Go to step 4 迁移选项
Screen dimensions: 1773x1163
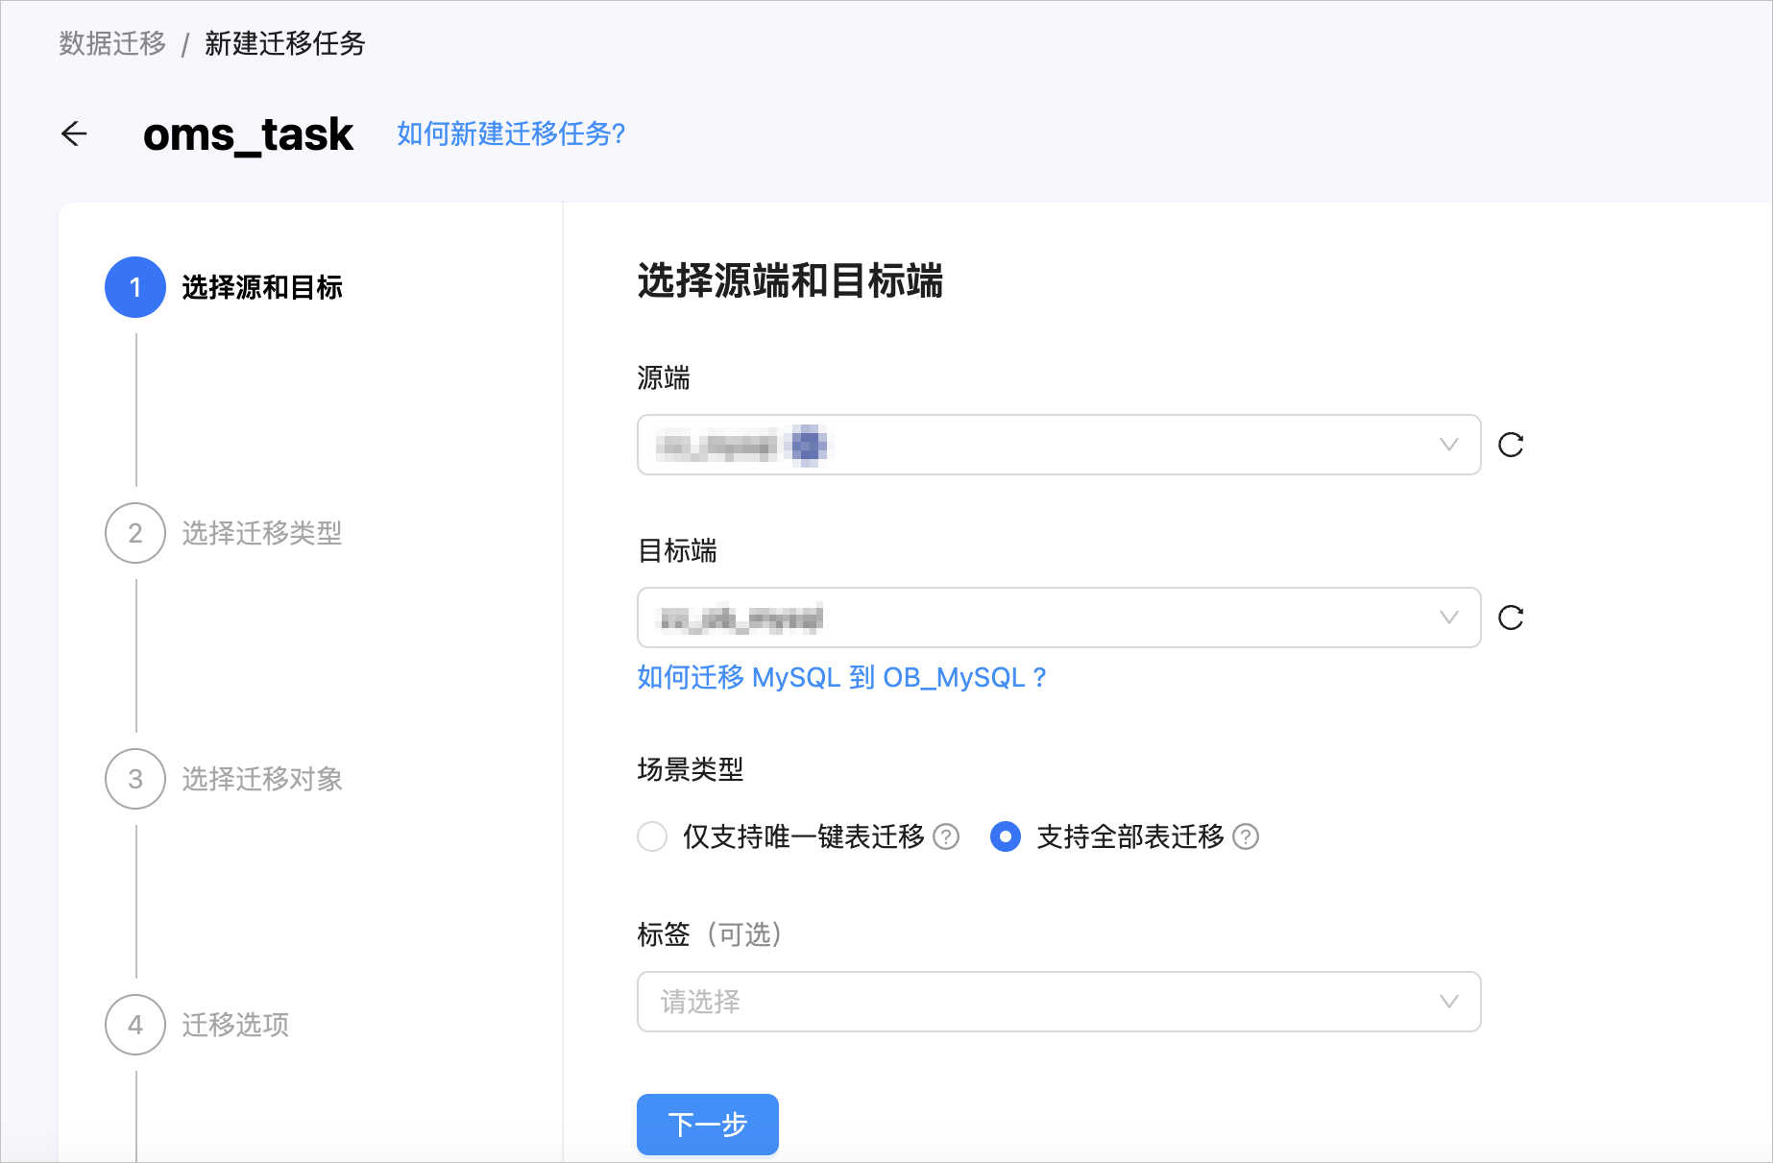197,1025
